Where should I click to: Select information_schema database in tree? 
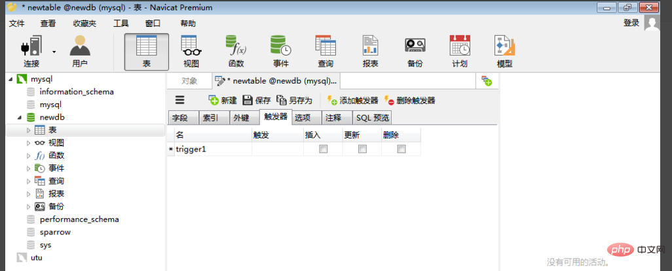point(76,91)
